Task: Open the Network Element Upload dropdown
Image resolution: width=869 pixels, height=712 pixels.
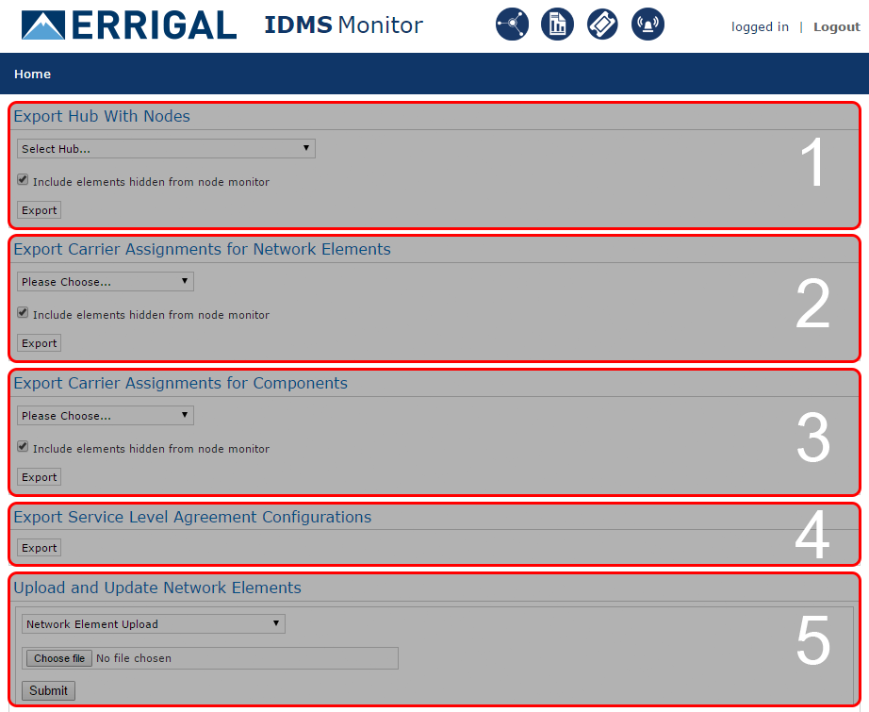Action: pos(153,624)
